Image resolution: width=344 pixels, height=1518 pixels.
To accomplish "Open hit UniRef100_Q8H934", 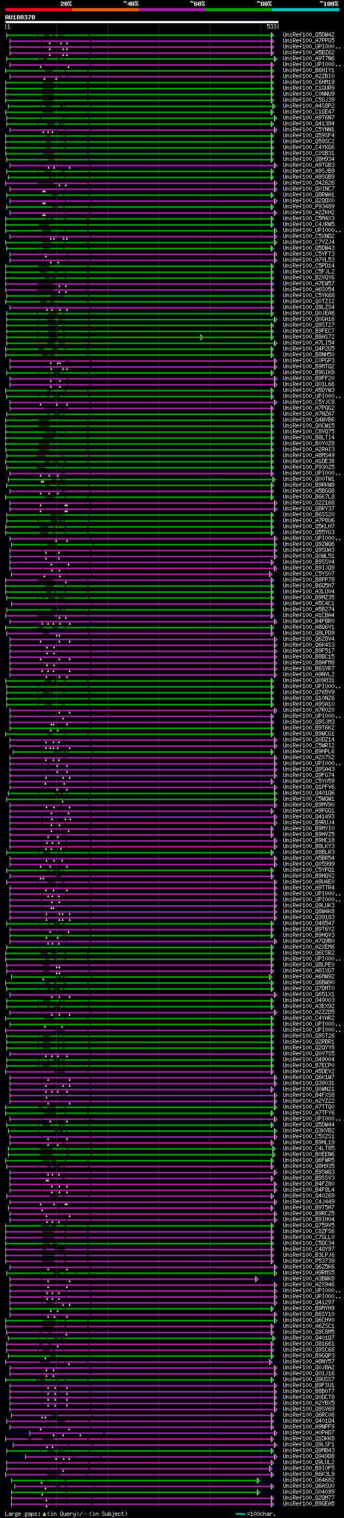I will [x=308, y=159].
